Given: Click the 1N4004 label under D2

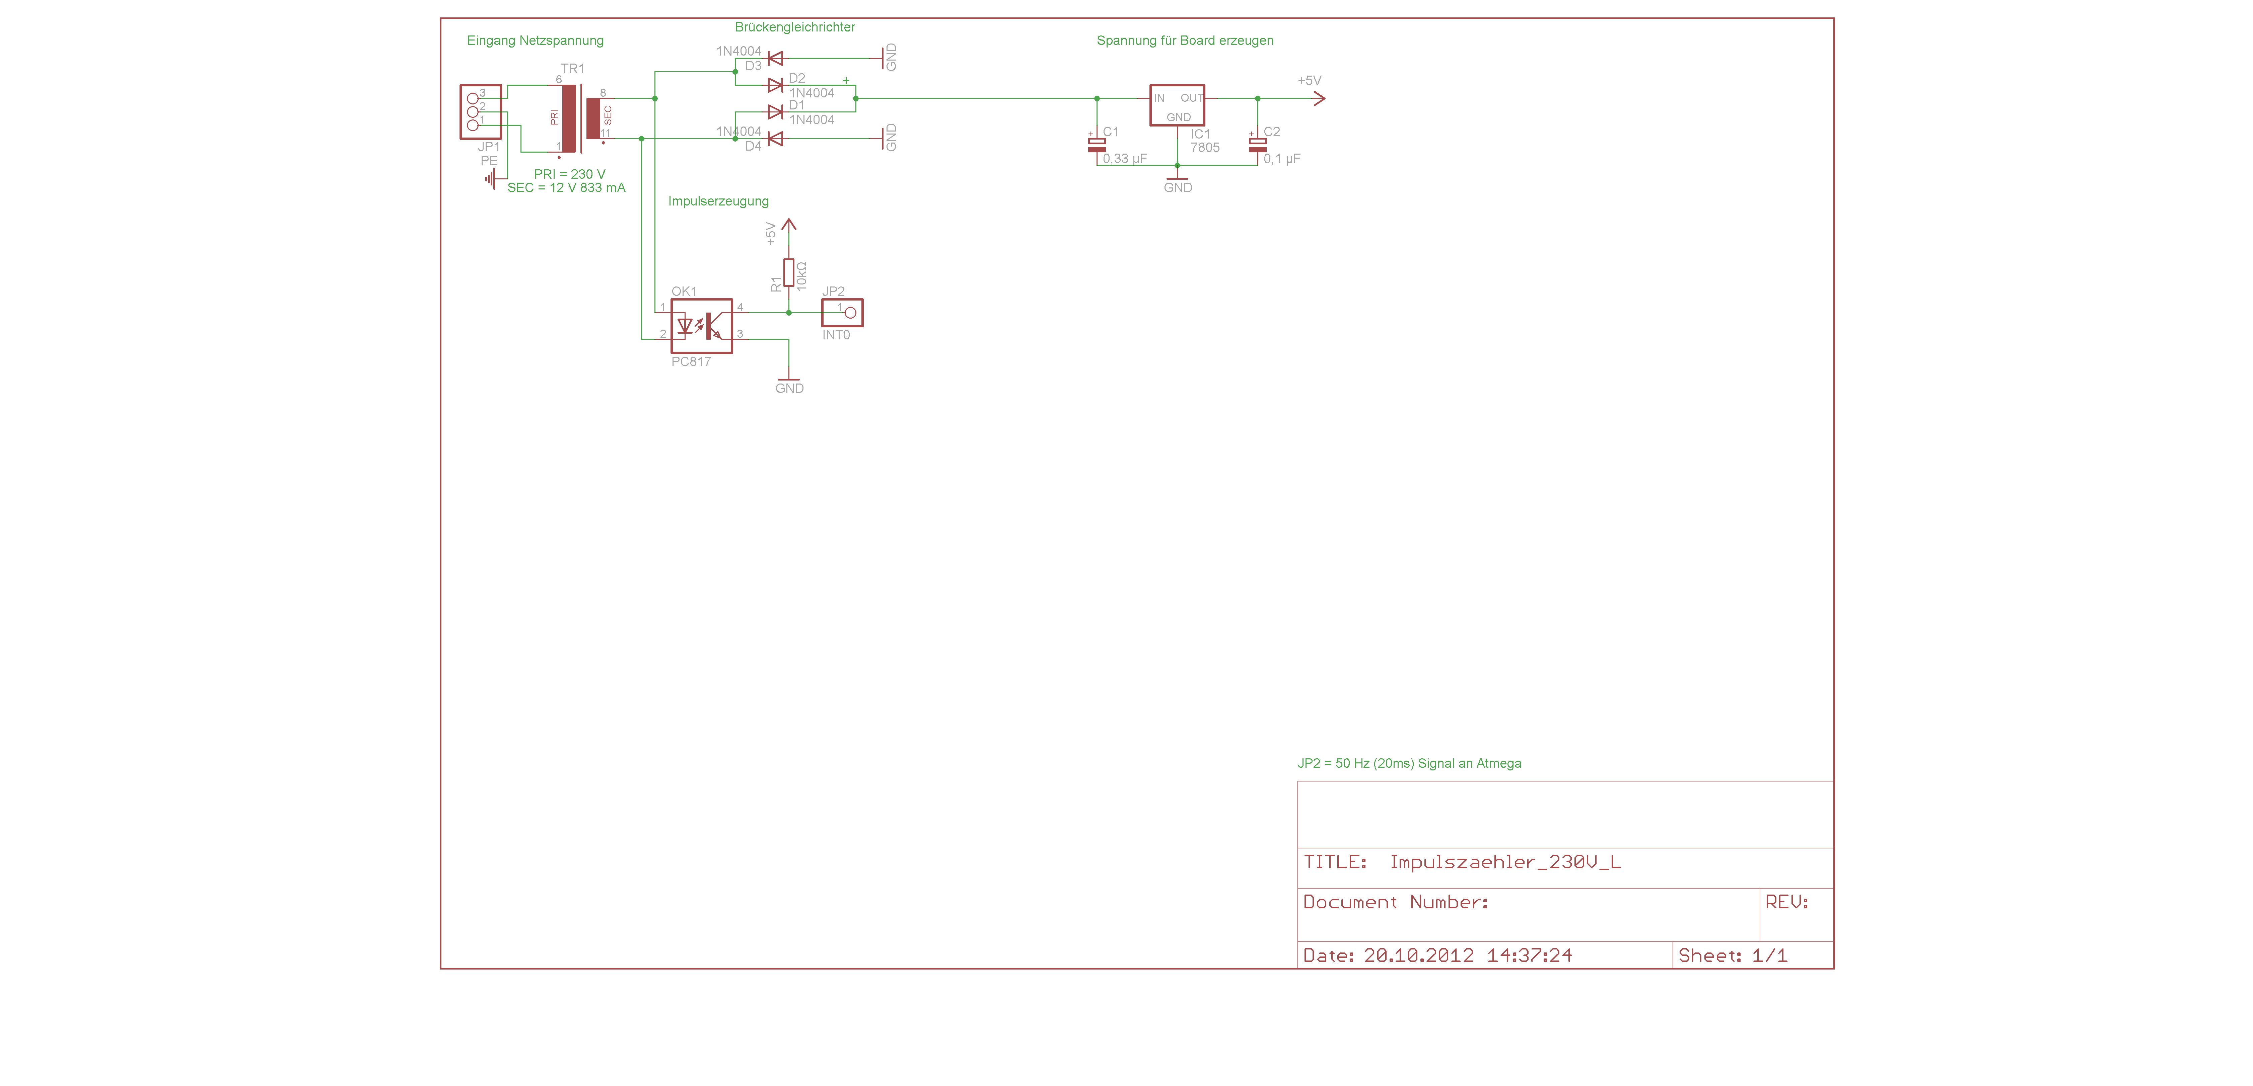Looking at the screenshot, I should (x=812, y=93).
